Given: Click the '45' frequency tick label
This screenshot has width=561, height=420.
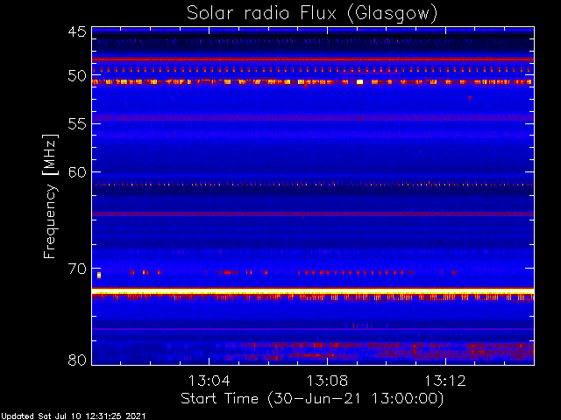Looking at the screenshot, I should (x=77, y=31).
